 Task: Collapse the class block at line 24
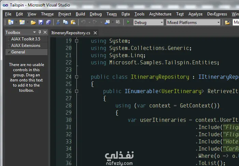(x=77, y=77)
